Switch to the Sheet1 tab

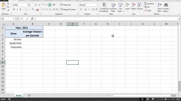point(19,95)
